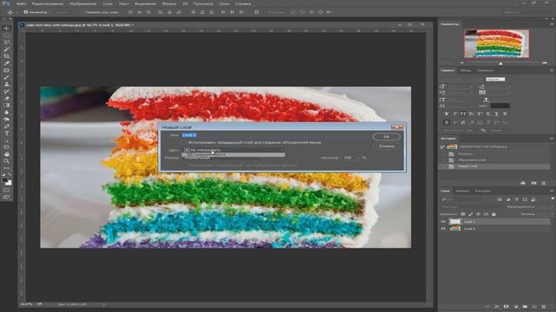Select the Crop tool
The height and width of the screenshot is (312, 556).
[x=6, y=56]
